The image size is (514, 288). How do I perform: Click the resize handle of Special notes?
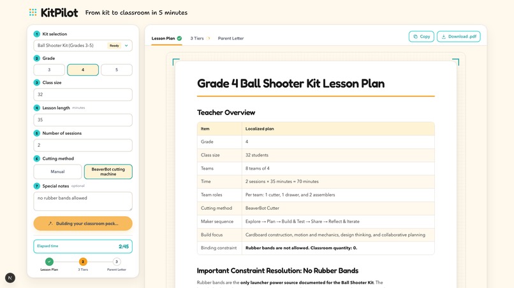(131, 209)
